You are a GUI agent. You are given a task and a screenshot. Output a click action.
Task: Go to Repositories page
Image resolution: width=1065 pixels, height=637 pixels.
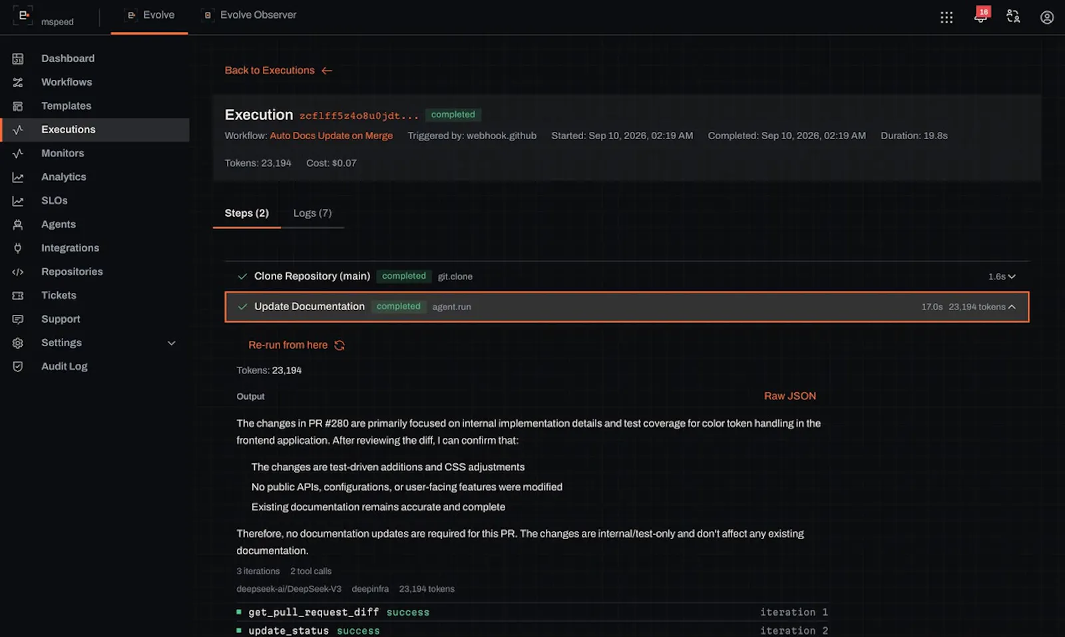point(72,272)
